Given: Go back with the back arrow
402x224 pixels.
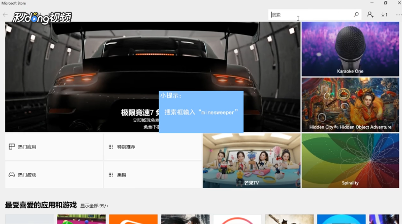Looking at the screenshot, I should 5,15.
